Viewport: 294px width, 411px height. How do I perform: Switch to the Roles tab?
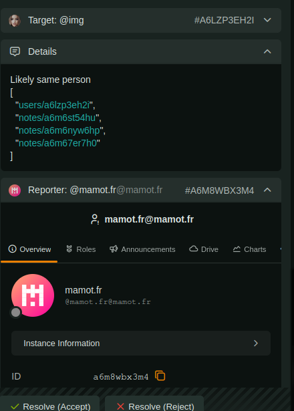click(81, 249)
